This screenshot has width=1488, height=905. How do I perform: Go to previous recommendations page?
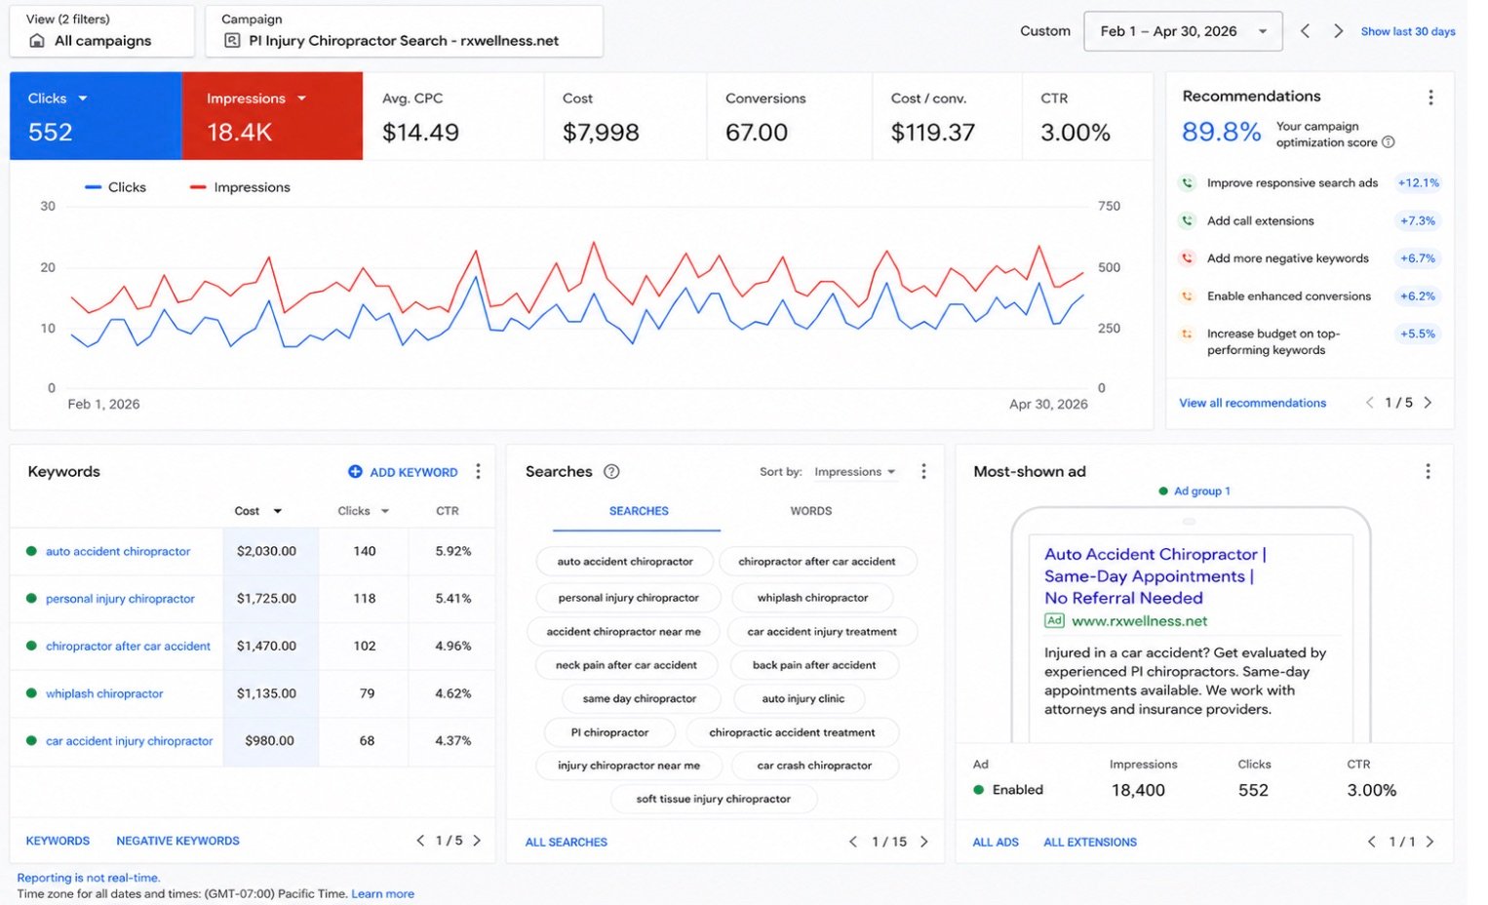pyautogui.click(x=1369, y=403)
